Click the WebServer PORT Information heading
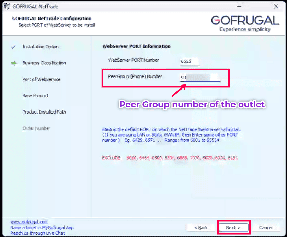 [x=136, y=46]
